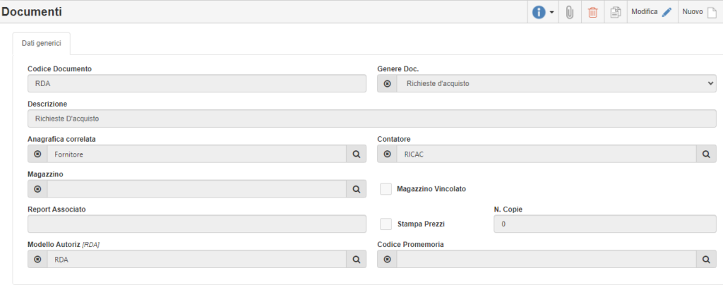The height and width of the screenshot is (285, 723).
Task: Click Magazzino search magnifier icon
Action: 357,189
